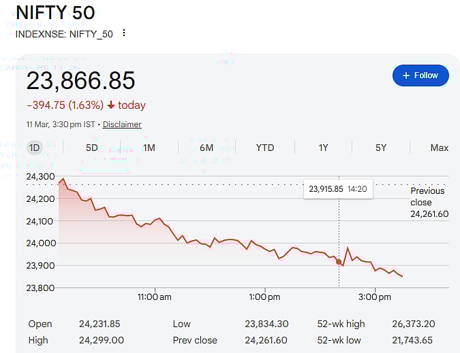Screen dimensions: 460x353
Task: Show the Max chart range
Action: coord(440,148)
